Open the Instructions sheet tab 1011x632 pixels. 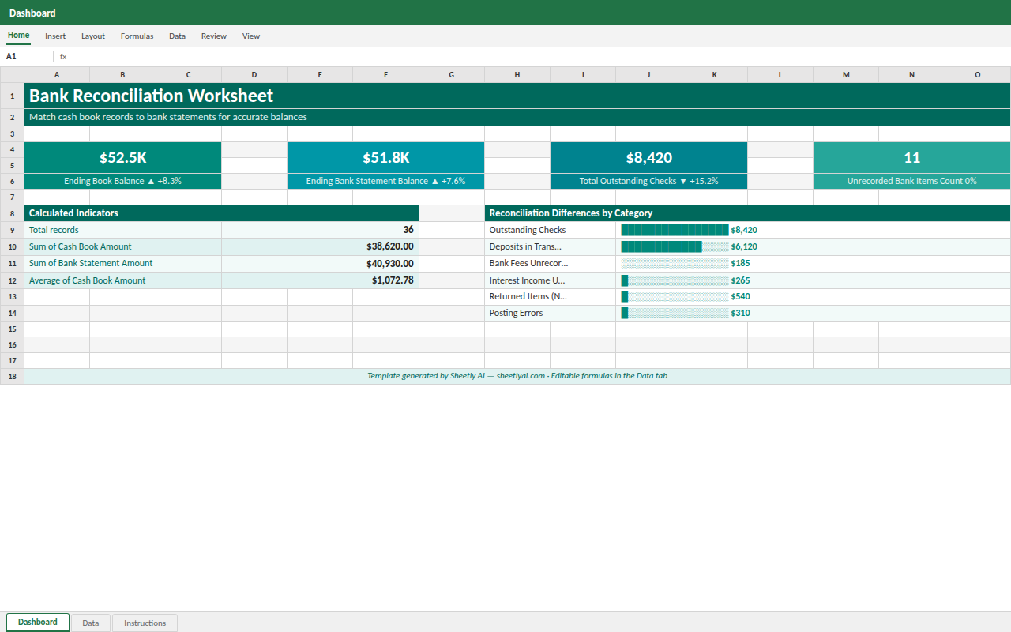pos(145,623)
